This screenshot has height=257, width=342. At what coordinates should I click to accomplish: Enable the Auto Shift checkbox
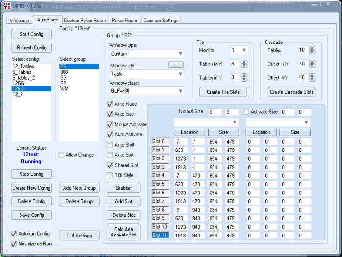(x=110, y=145)
